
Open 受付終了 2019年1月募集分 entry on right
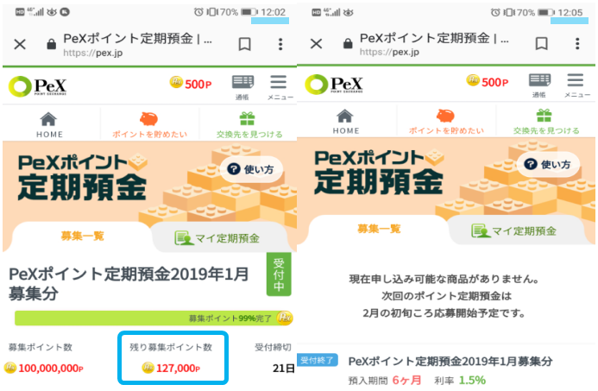coord(446,370)
